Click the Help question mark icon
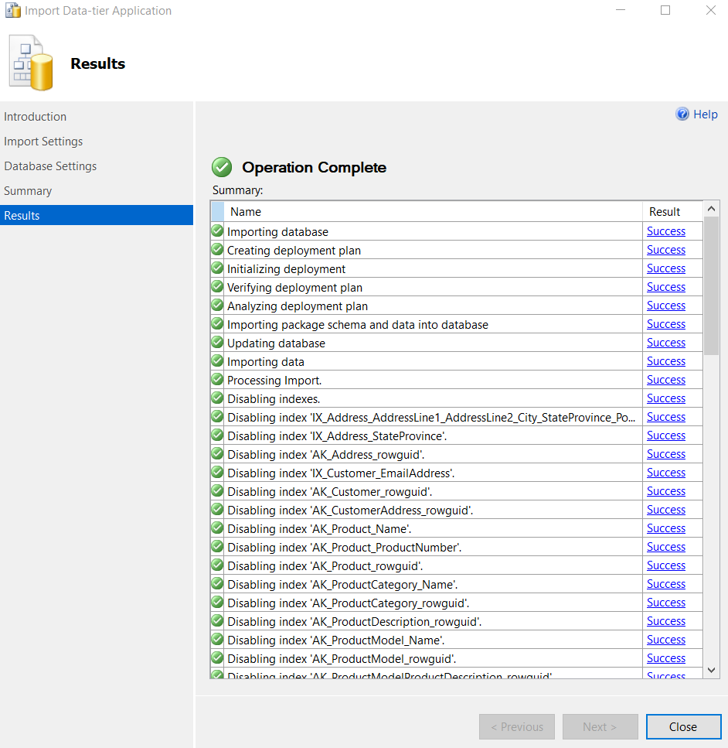Screen dimensions: 728x748 [682, 114]
